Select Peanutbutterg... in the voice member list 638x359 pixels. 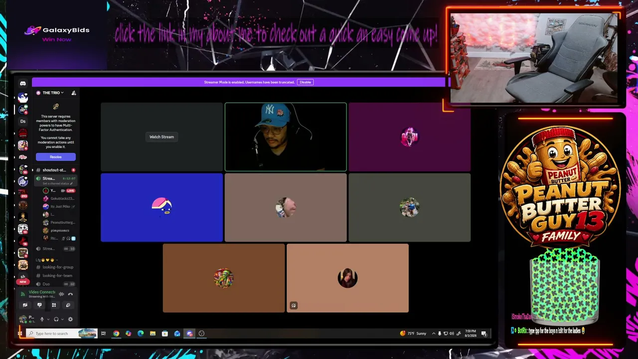point(59,222)
